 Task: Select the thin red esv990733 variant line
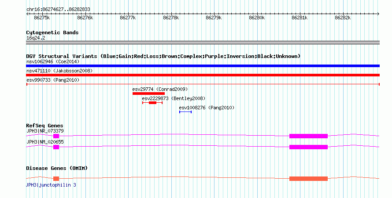click(x=203, y=84)
